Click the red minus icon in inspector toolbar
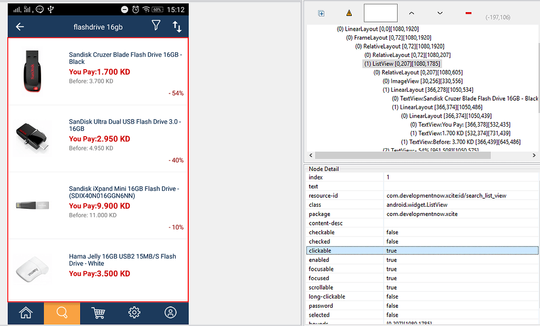540x326 pixels. pos(468,13)
